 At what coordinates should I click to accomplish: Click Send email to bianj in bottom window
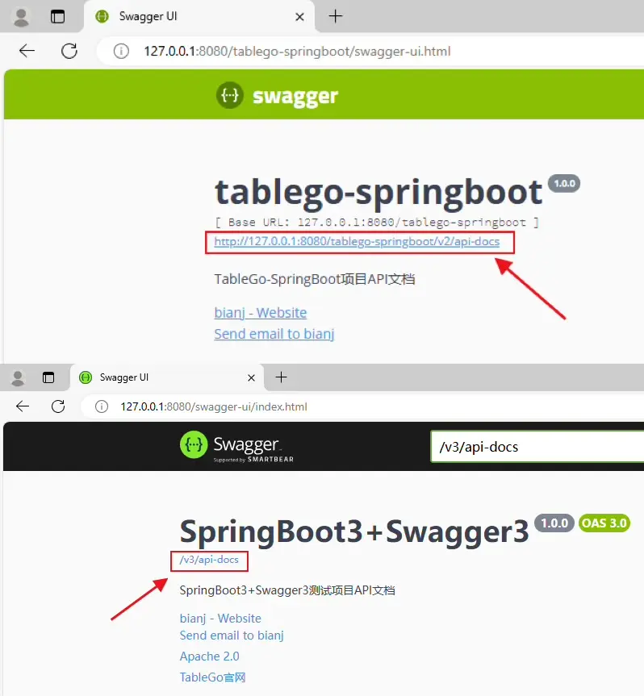(232, 636)
